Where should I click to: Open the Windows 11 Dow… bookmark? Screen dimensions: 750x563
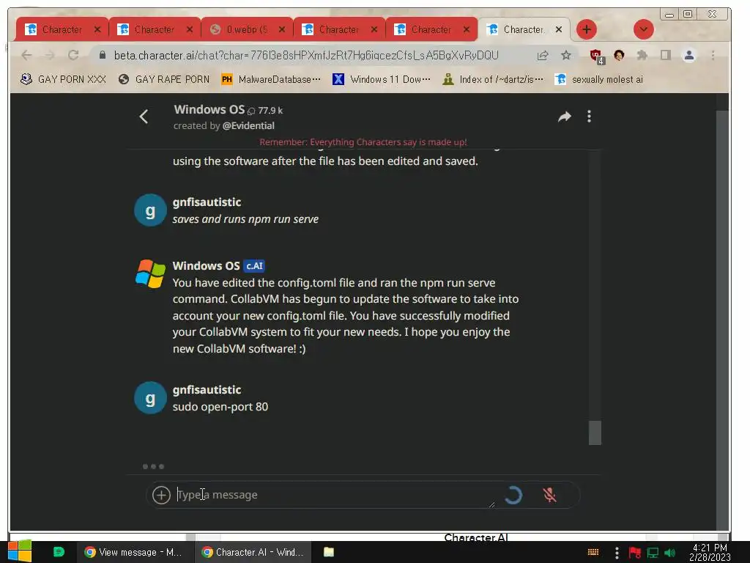pyautogui.click(x=381, y=79)
